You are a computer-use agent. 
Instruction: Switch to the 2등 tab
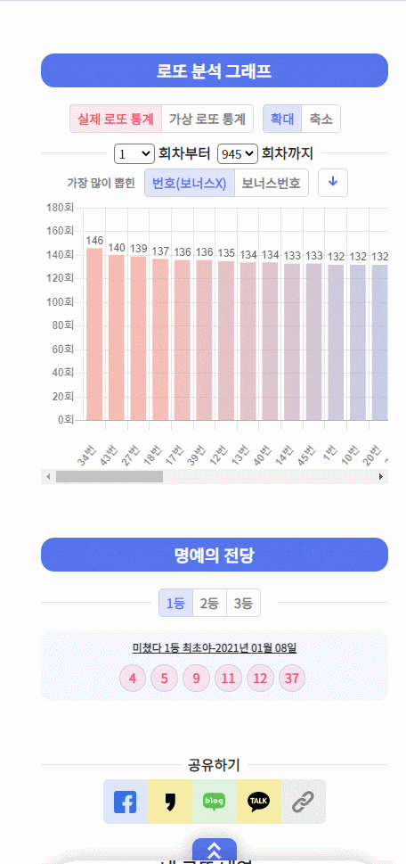point(209,603)
